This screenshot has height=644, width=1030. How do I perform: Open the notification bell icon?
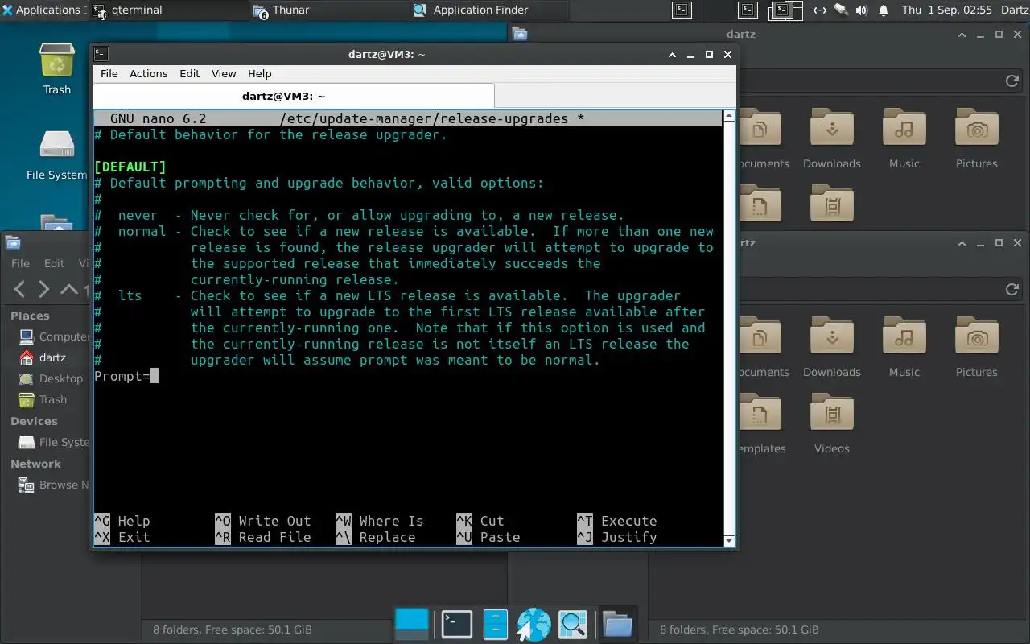884,10
